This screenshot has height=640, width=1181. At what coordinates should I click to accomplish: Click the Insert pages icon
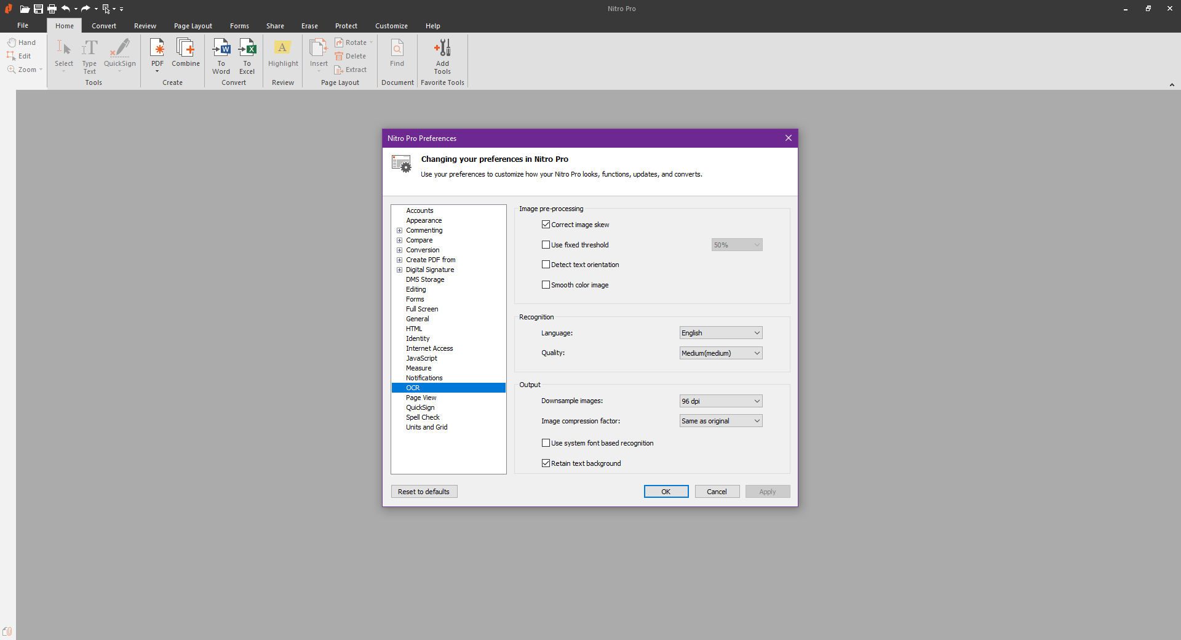point(319,55)
